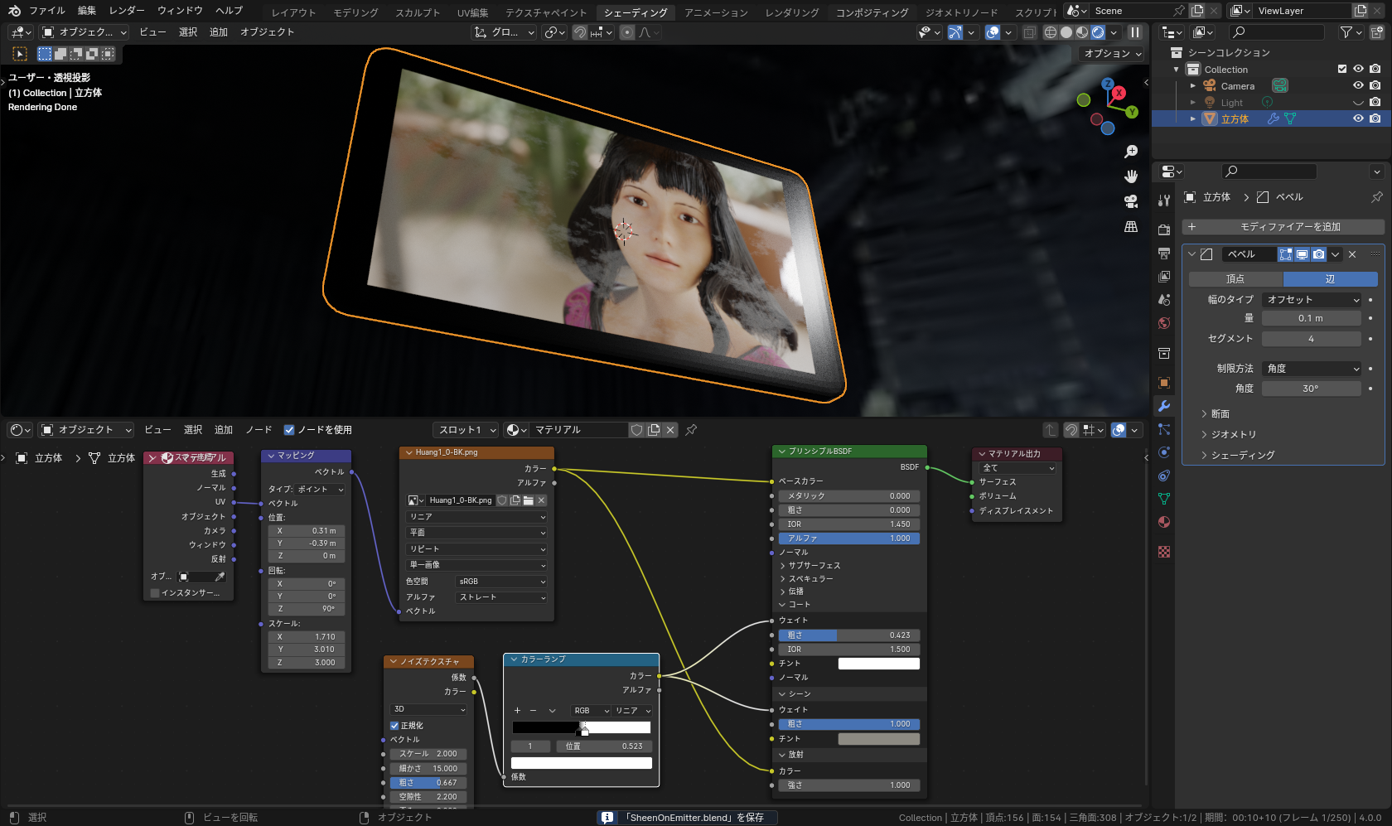Image resolution: width=1392 pixels, height=826 pixels.
Task: Open the Object properties tab
Action: (x=1164, y=383)
